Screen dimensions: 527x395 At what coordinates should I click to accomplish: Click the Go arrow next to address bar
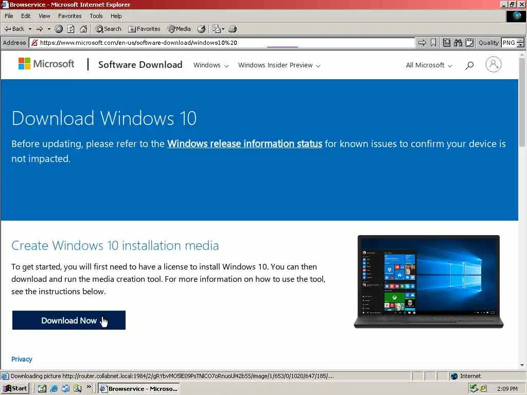(422, 43)
